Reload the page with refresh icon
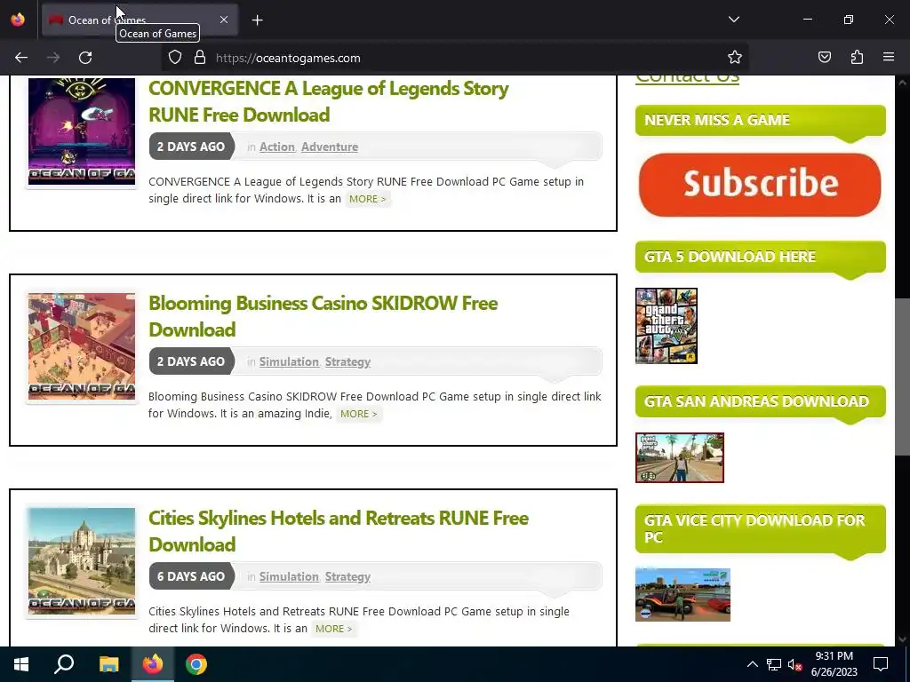This screenshot has height=682, width=910. 85,58
